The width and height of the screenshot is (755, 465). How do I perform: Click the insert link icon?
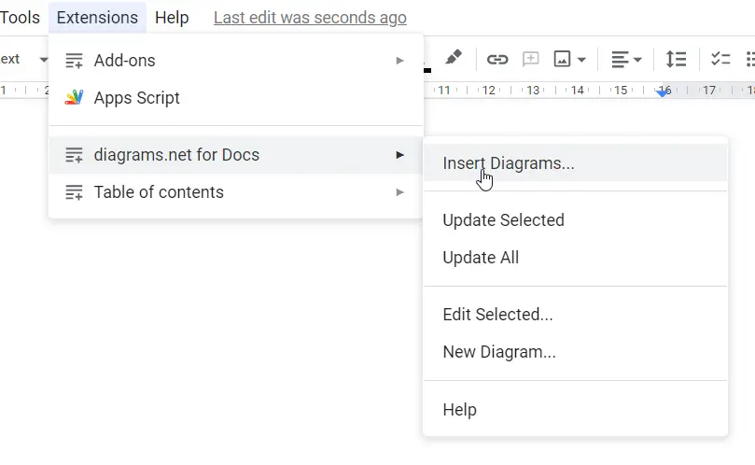coord(497,59)
